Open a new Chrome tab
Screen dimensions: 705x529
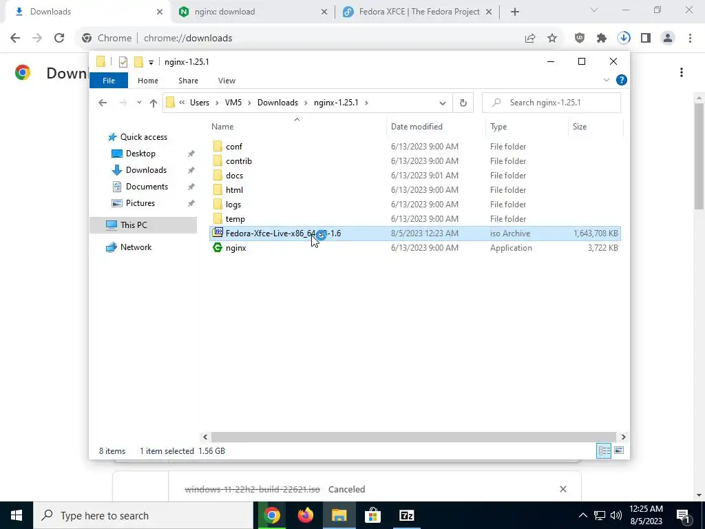515,12
